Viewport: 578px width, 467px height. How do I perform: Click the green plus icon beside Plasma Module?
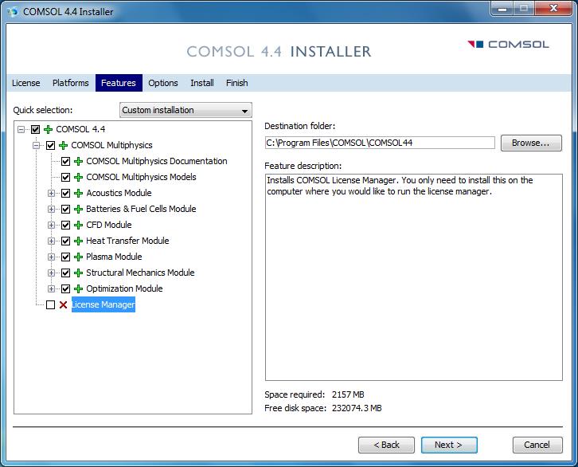[78, 257]
